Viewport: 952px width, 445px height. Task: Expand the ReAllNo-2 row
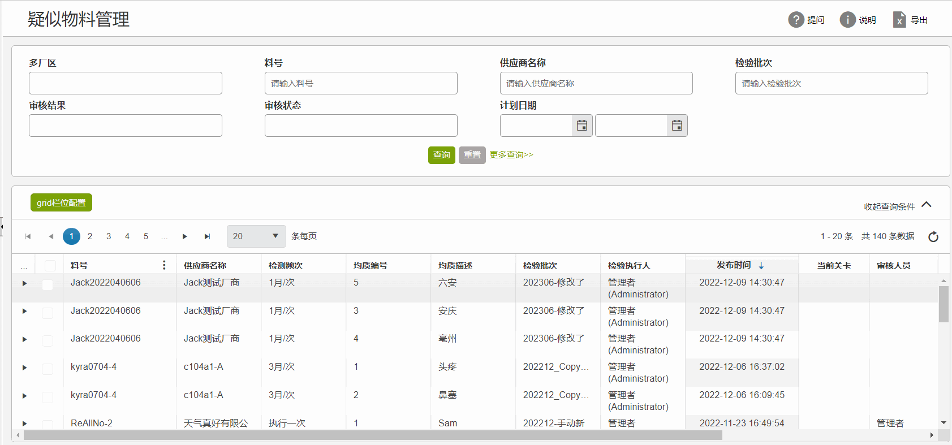pyautogui.click(x=24, y=424)
